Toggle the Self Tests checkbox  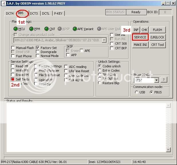13,79
